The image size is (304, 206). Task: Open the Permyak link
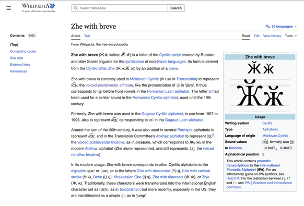coord(185,130)
